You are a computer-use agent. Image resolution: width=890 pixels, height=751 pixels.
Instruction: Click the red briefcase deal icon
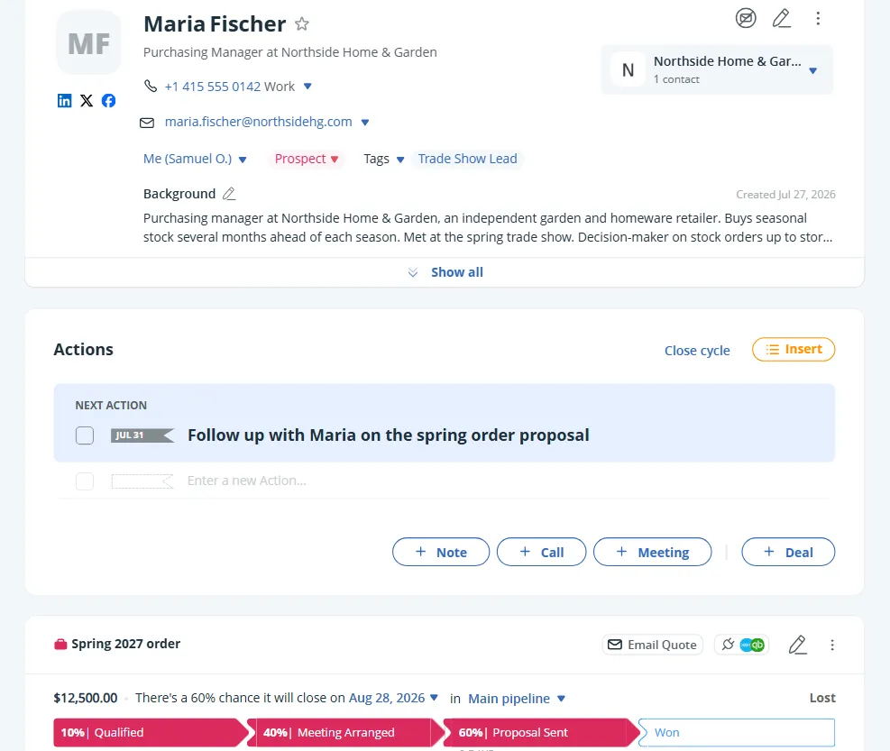tap(60, 644)
